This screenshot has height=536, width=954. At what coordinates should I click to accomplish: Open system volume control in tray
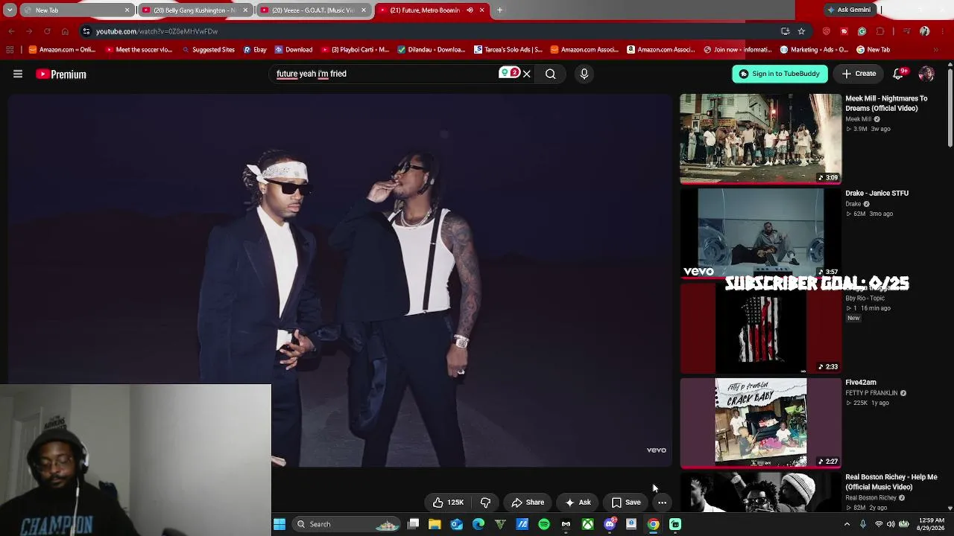(891, 524)
